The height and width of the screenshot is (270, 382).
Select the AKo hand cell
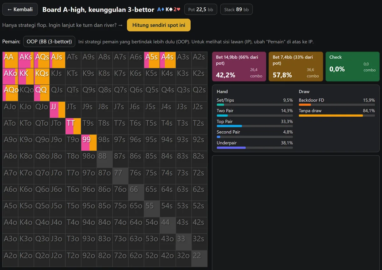coord(10,76)
